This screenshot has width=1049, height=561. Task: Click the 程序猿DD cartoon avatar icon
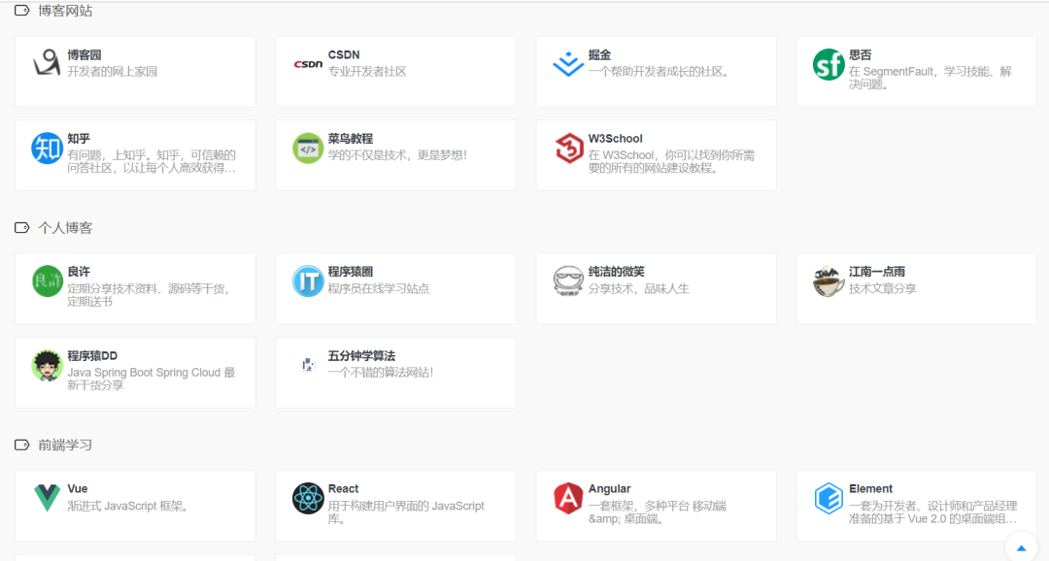click(x=47, y=365)
